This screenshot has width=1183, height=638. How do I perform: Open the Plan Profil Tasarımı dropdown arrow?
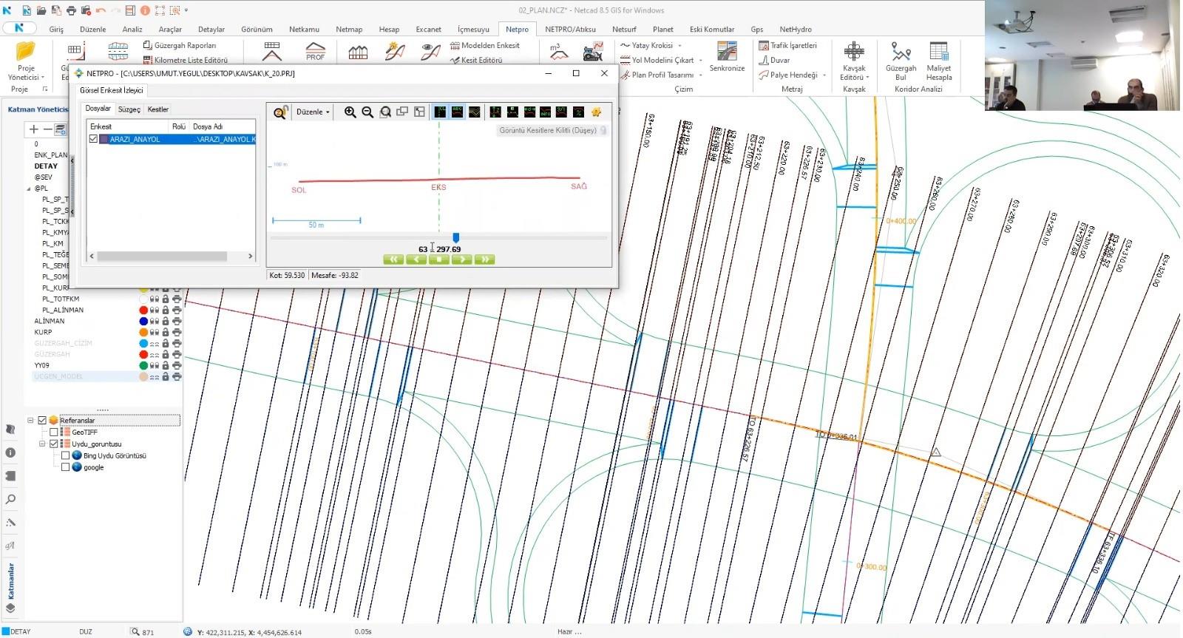(x=700, y=75)
